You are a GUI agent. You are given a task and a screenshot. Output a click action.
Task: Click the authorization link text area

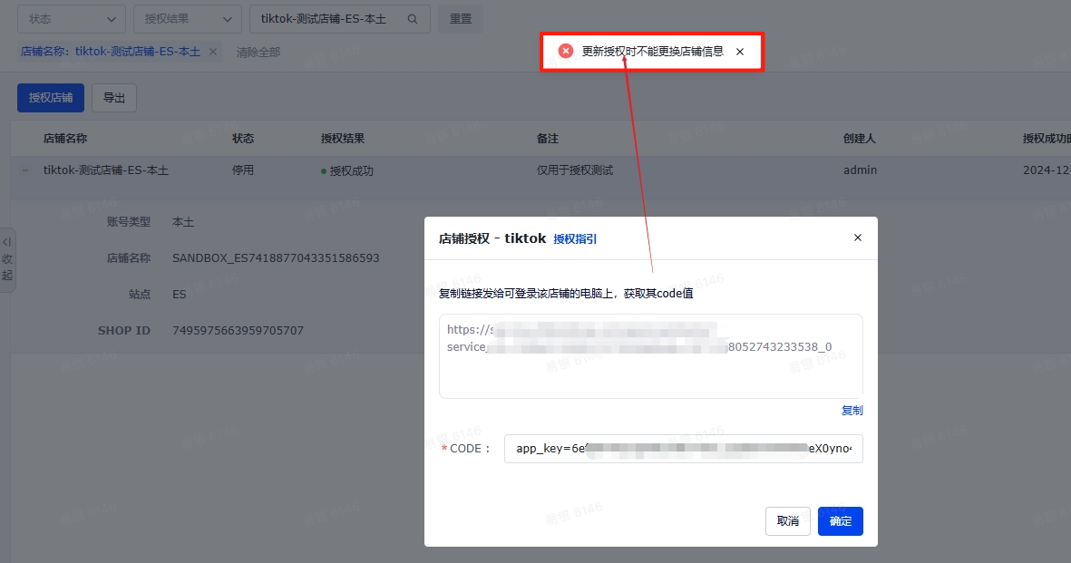tap(651, 356)
